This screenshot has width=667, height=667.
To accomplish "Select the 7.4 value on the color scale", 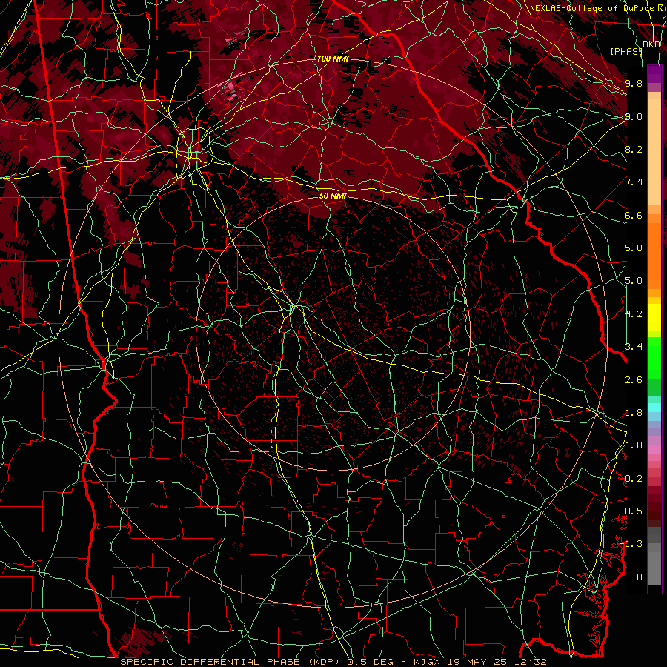I will [x=634, y=182].
